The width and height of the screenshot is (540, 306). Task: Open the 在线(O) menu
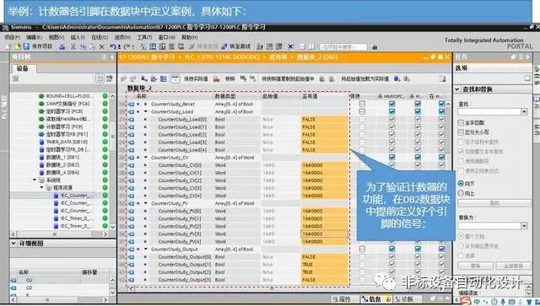[100, 37]
